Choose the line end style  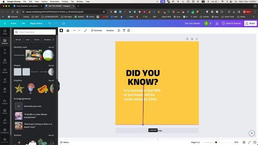[79, 31]
